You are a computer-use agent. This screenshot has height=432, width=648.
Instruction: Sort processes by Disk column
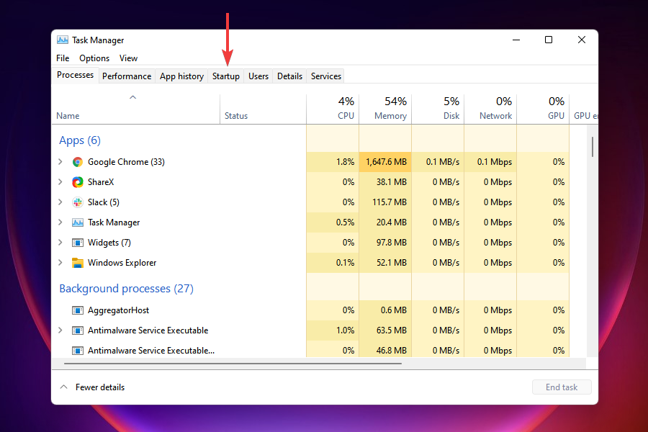pyautogui.click(x=438, y=109)
